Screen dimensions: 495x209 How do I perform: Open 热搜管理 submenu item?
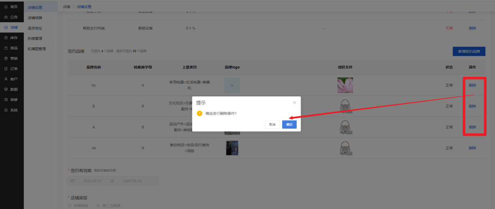point(35,38)
